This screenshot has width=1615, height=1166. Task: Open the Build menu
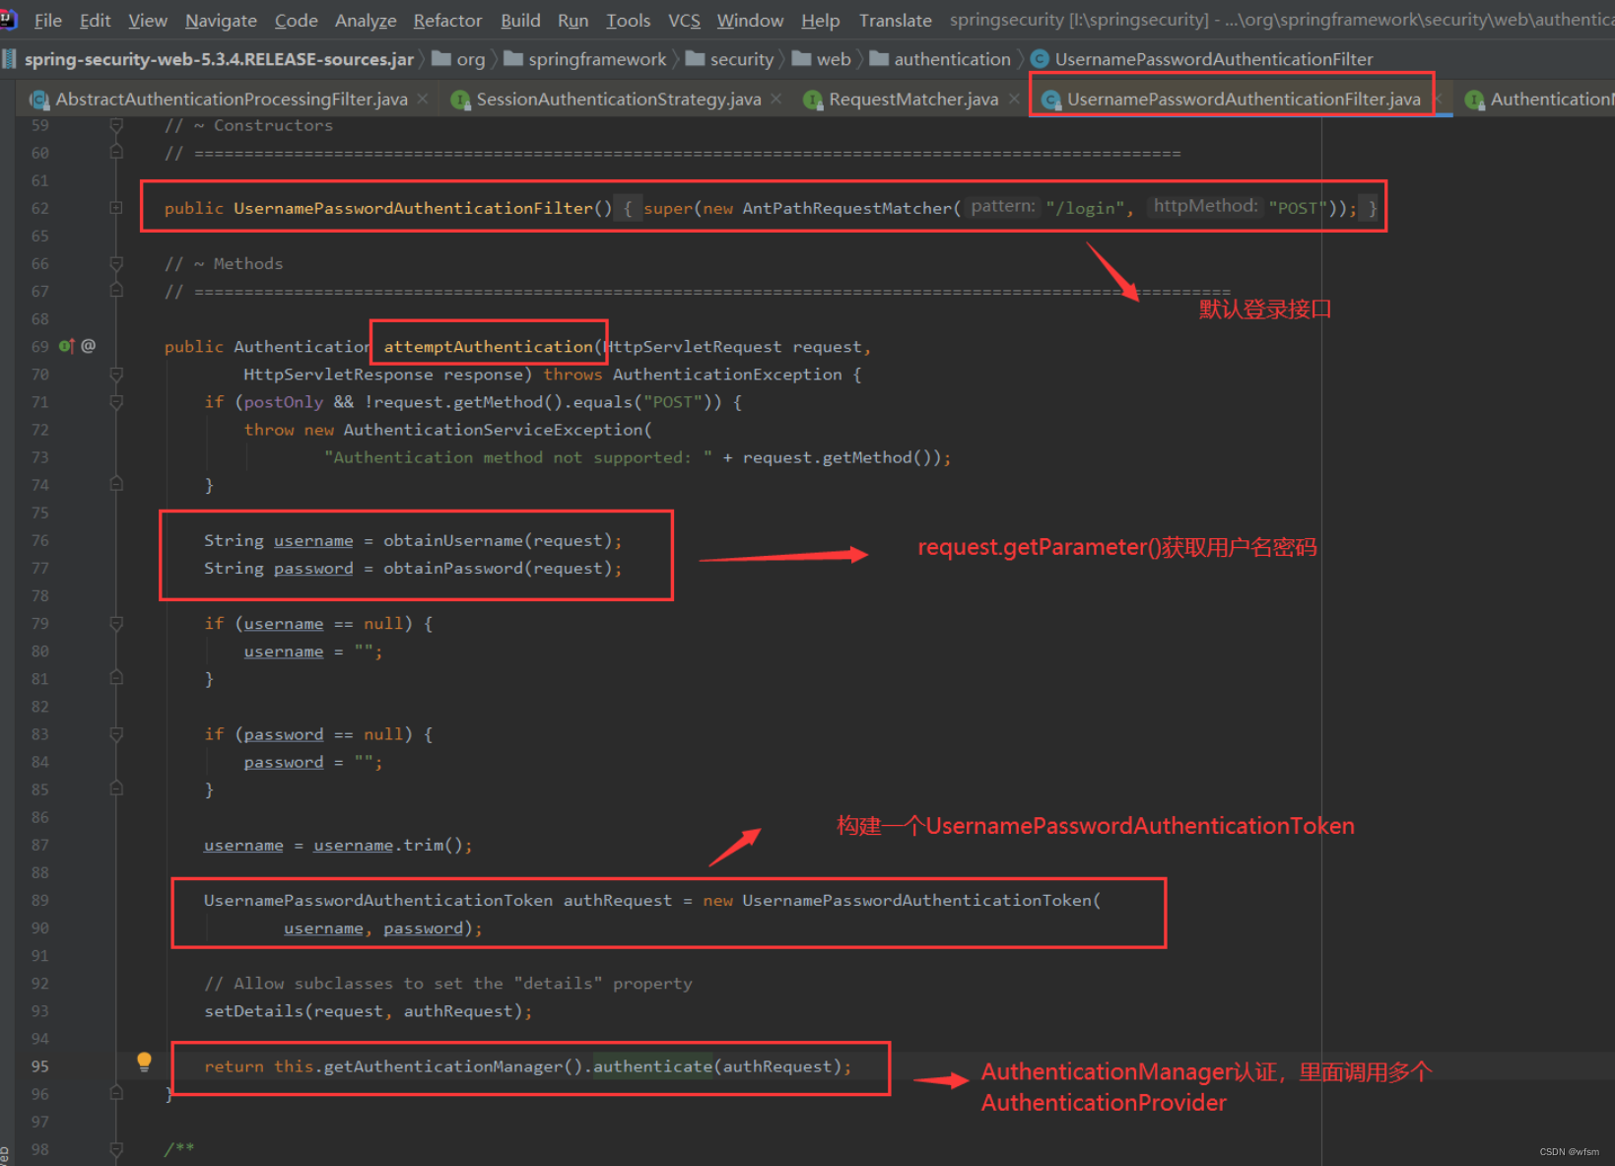pyautogui.click(x=520, y=20)
